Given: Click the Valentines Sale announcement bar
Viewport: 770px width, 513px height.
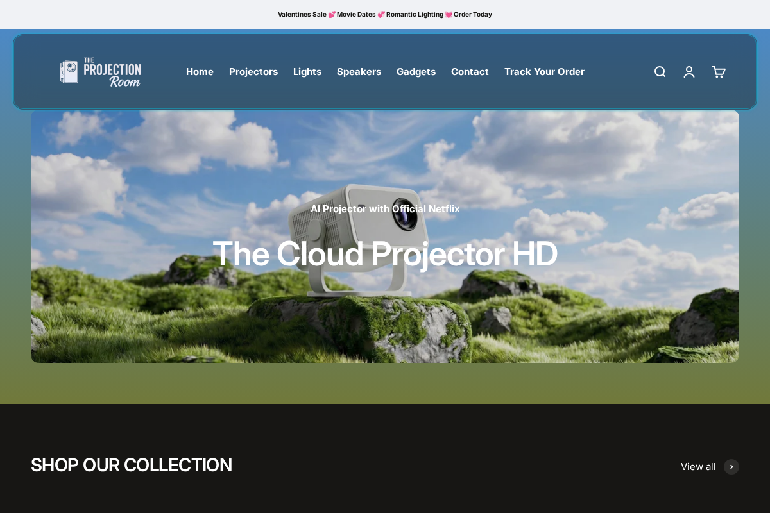Looking at the screenshot, I should coord(385,14).
